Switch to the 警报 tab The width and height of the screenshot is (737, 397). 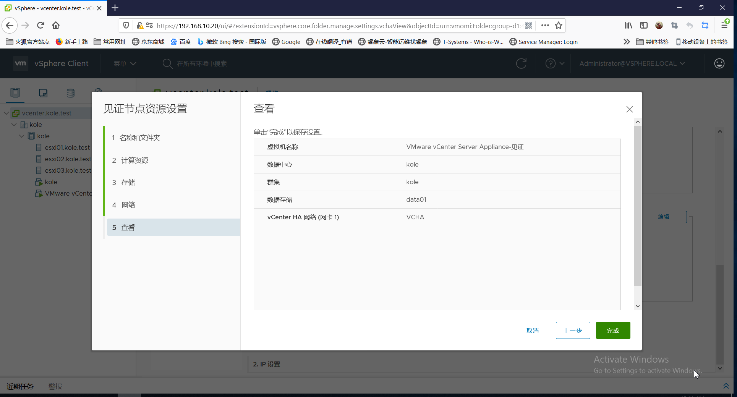pyautogui.click(x=55, y=386)
